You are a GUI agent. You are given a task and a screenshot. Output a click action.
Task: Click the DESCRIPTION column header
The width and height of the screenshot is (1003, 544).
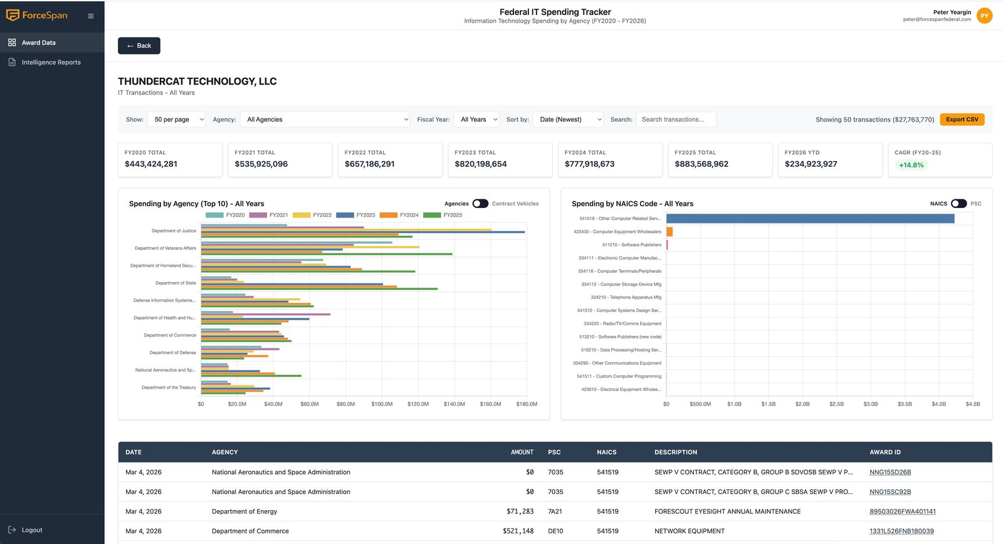coord(676,452)
